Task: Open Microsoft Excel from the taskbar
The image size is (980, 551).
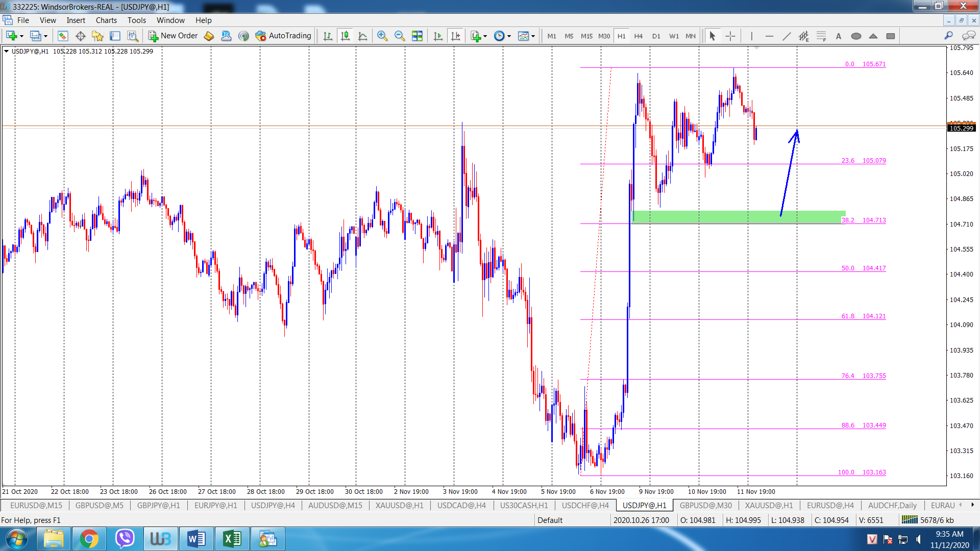Action: click(232, 539)
